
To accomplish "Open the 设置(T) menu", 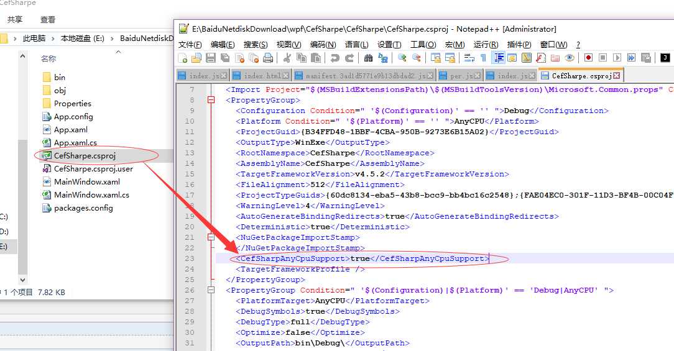I will point(389,45).
